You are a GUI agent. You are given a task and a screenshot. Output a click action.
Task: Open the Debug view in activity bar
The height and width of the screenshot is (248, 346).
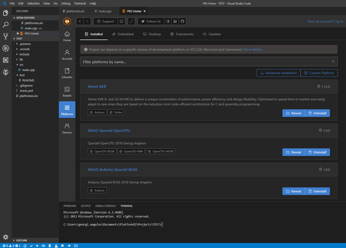pyautogui.click(x=6, y=48)
